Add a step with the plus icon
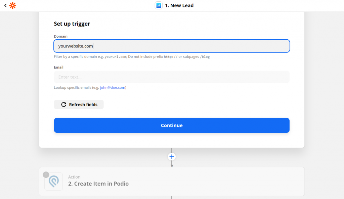The height and width of the screenshot is (199, 344). tap(172, 157)
